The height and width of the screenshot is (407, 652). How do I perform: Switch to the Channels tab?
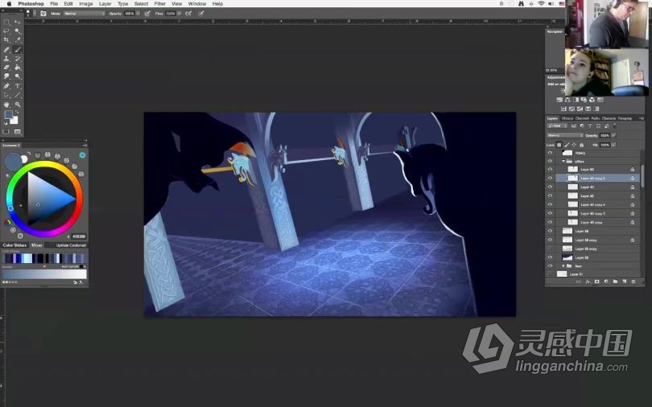(x=582, y=118)
